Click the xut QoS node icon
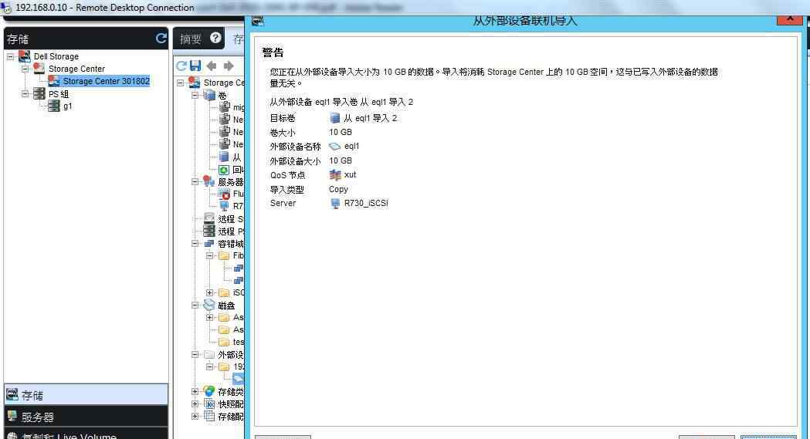This screenshot has width=810, height=439. pos(335,175)
